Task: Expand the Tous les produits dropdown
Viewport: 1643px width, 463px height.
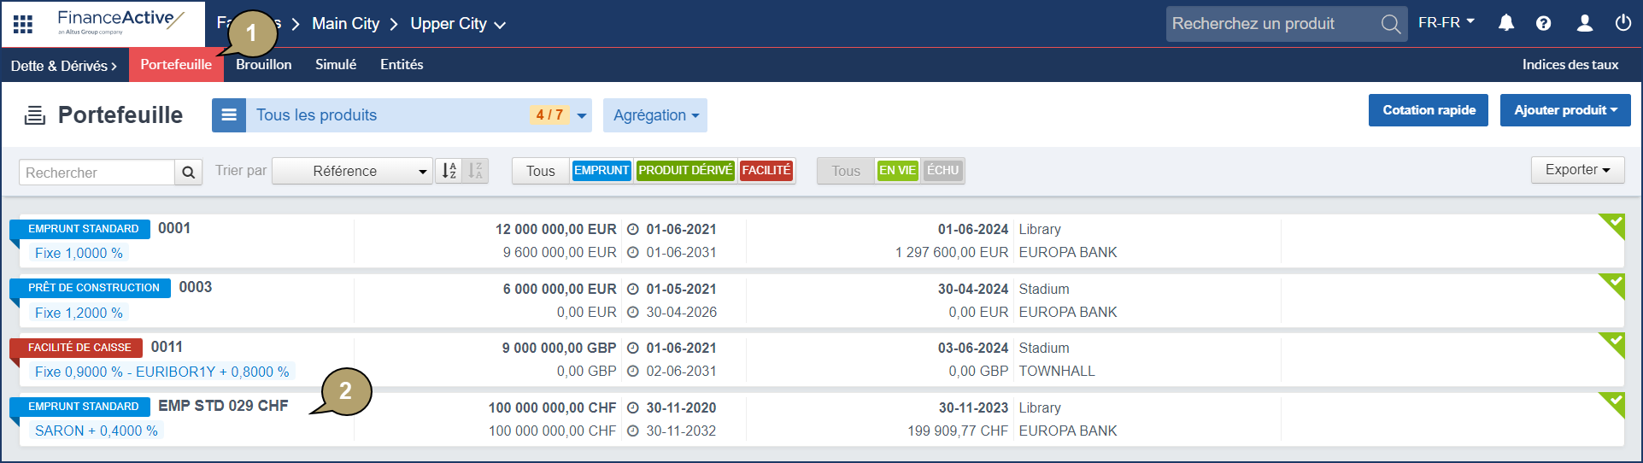Action: [x=582, y=115]
